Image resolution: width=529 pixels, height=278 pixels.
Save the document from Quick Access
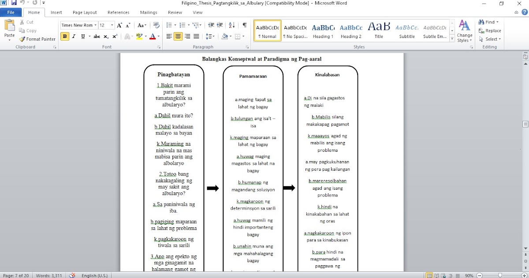(14, 3)
